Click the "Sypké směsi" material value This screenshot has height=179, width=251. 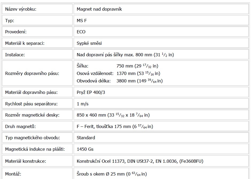[x=89, y=43]
